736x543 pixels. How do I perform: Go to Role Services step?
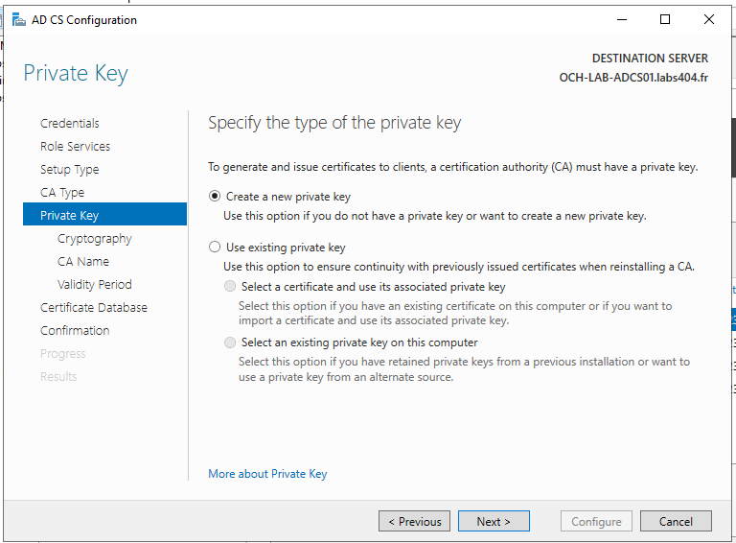tap(75, 146)
